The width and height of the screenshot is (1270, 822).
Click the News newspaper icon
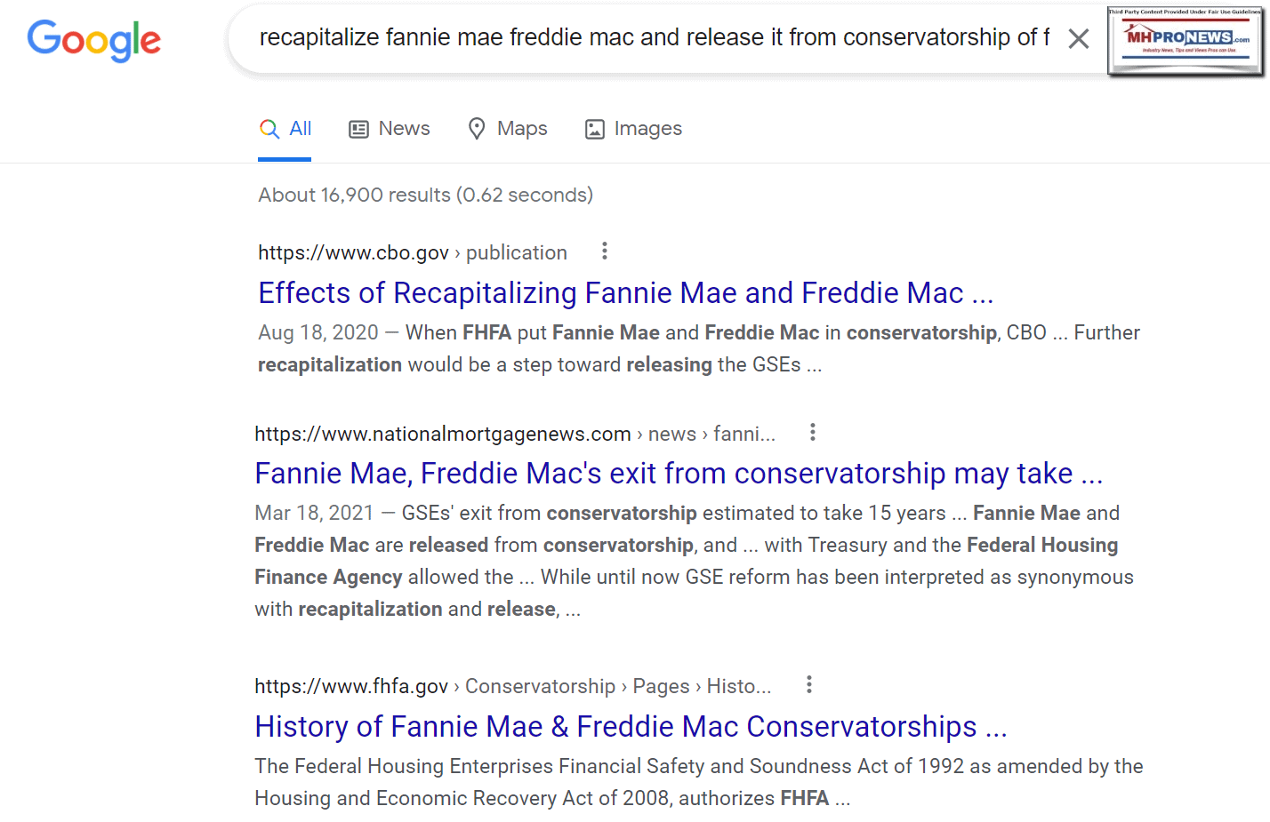click(358, 130)
